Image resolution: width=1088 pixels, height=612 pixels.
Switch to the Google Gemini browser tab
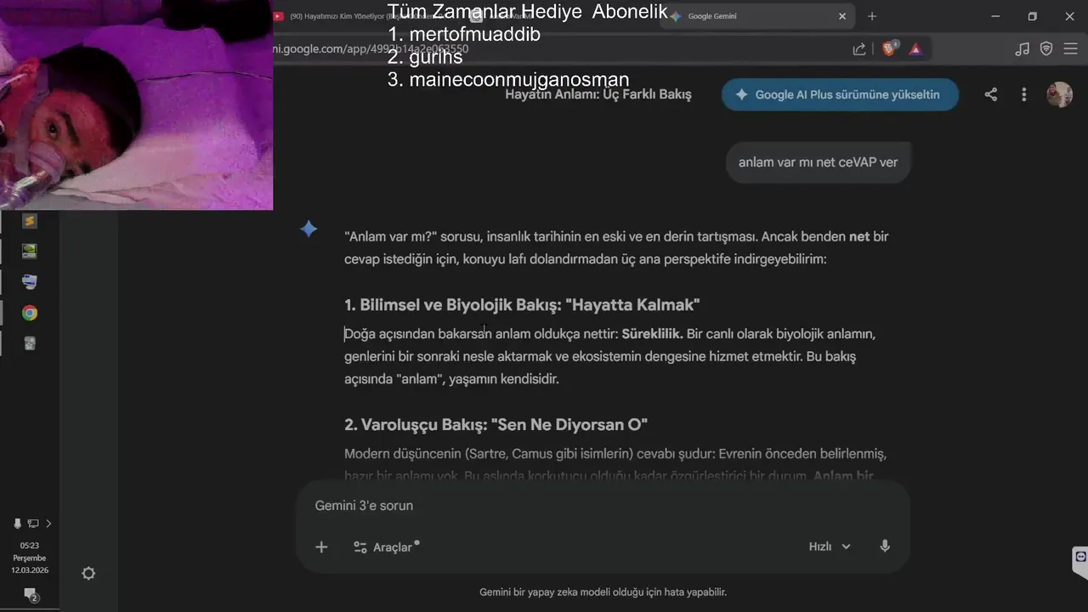(756, 16)
